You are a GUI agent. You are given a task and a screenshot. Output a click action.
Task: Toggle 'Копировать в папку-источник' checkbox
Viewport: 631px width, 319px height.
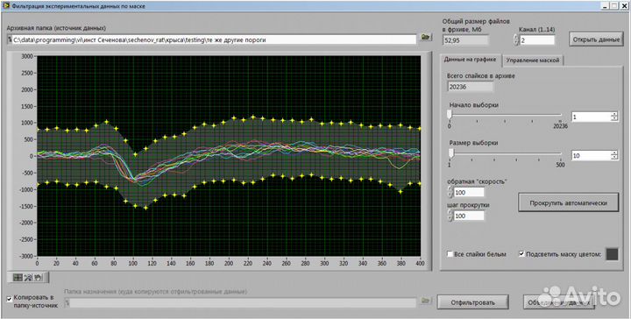10,299
